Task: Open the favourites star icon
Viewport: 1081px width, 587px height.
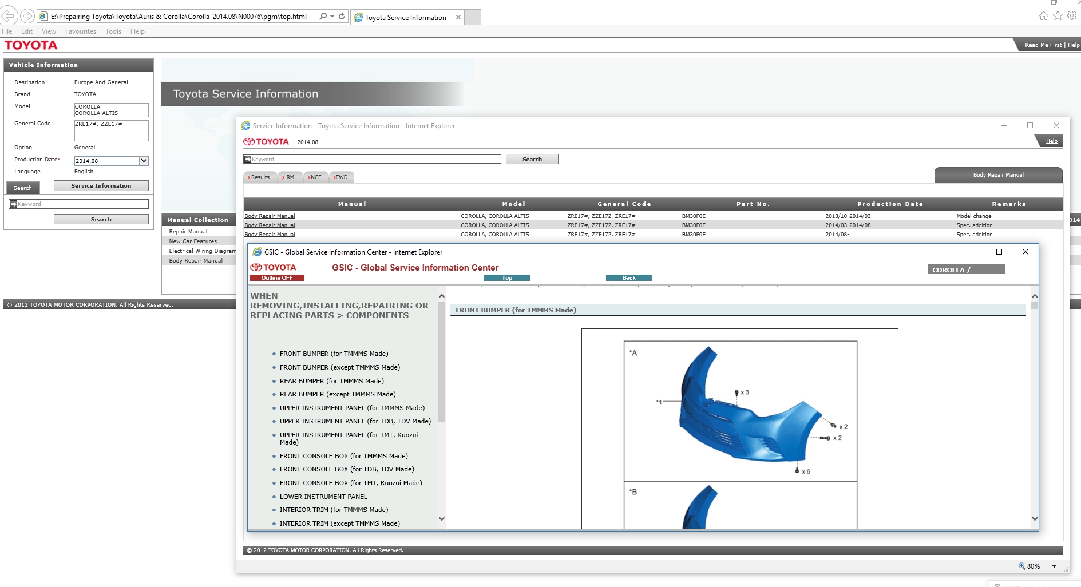Action: click(1058, 16)
